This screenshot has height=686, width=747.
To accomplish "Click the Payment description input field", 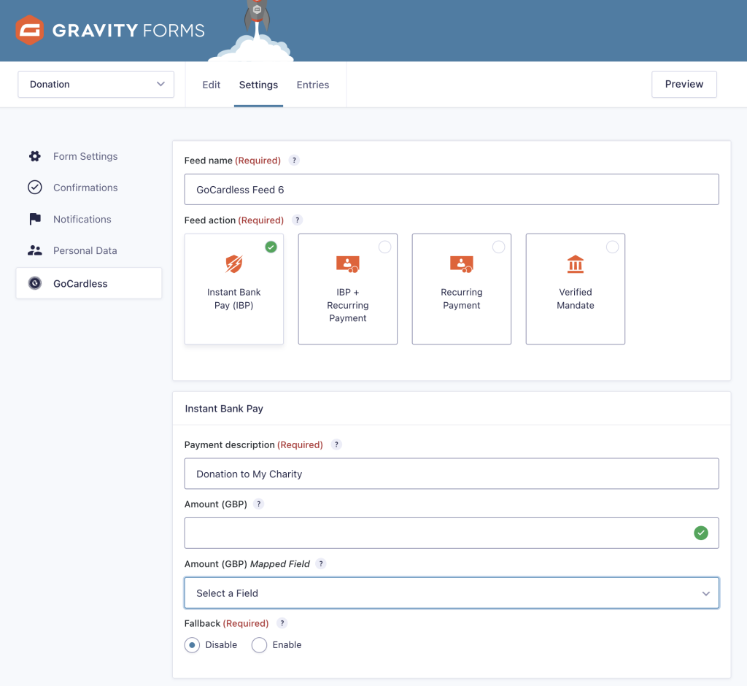I will click(x=452, y=474).
